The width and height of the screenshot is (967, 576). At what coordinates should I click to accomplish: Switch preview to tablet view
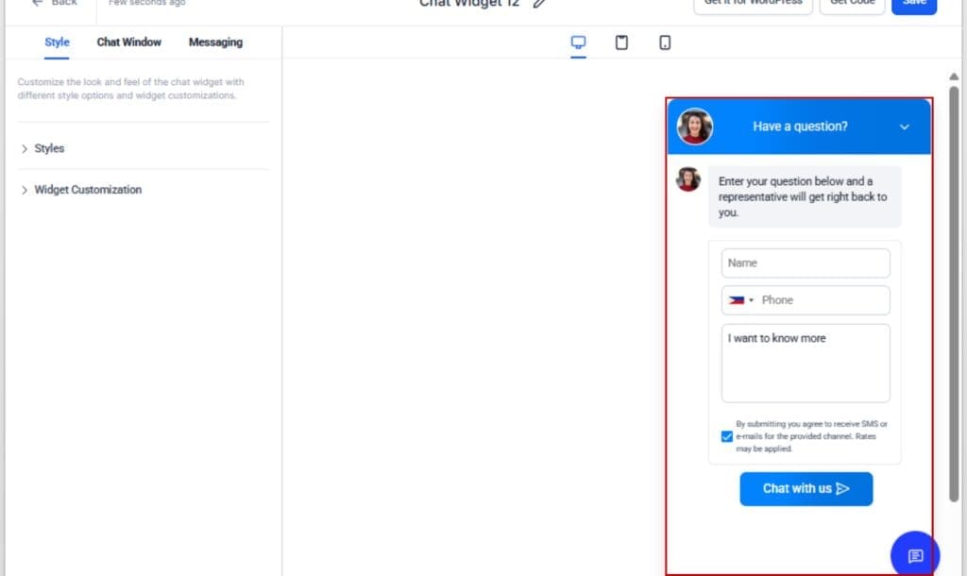pos(621,43)
